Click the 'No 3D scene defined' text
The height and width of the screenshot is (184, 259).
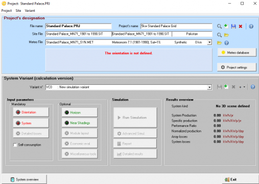click(232, 106)
